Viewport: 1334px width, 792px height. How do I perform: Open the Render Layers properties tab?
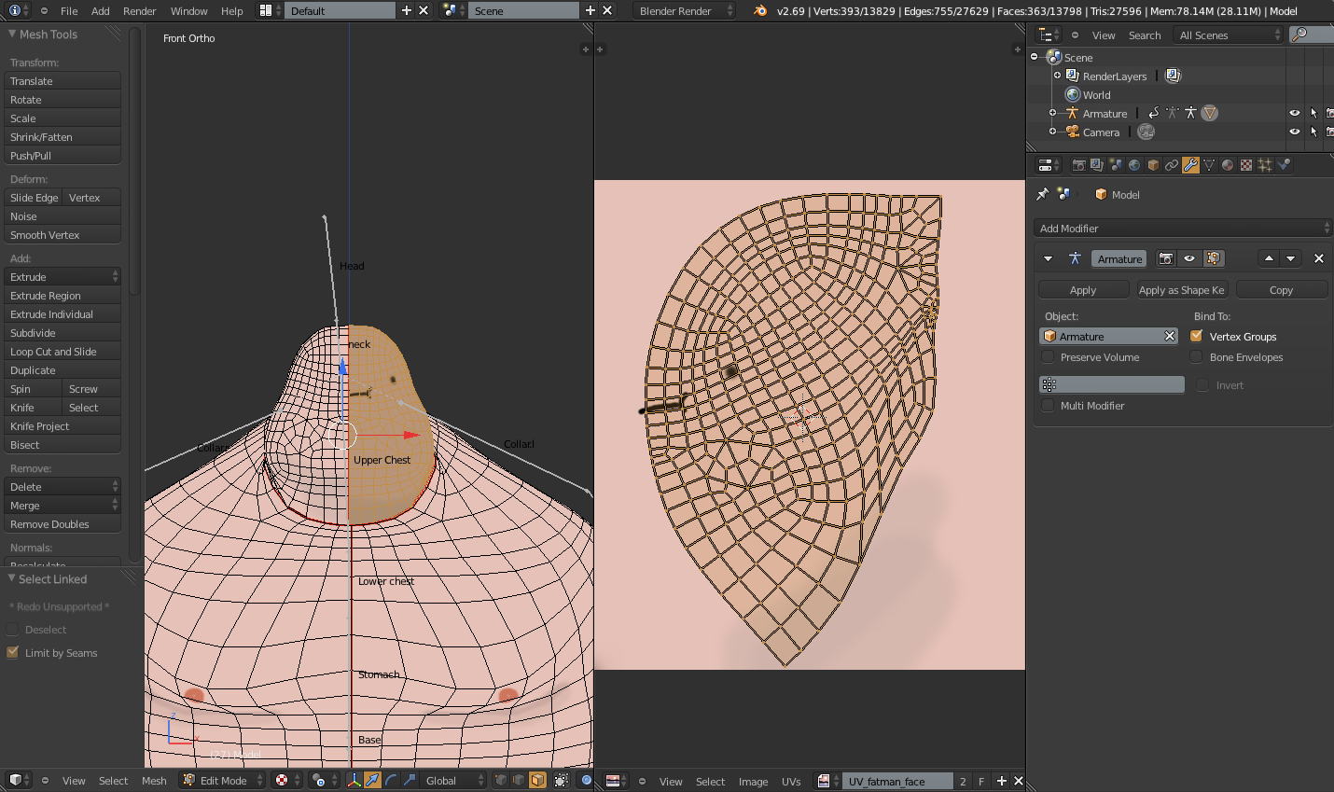(x=1097, y=165)
